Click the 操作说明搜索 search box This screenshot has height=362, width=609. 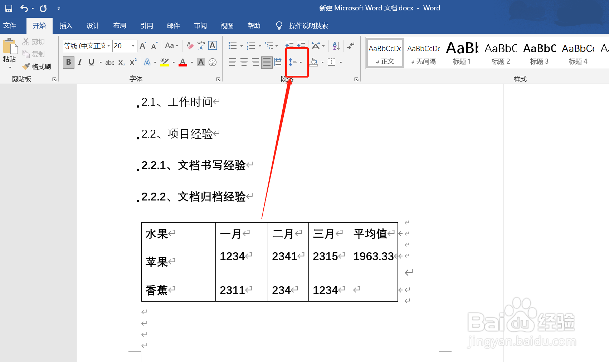pyautogui.click(x=308, y=26)
